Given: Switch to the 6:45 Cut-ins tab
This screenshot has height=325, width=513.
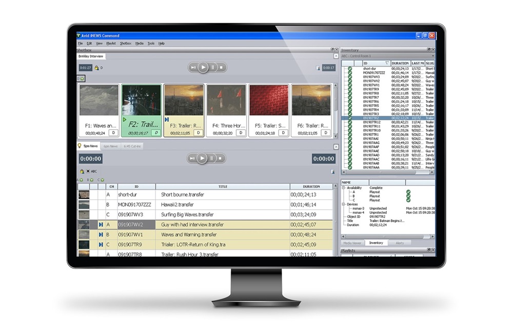Looking at the screenshot, I should point(132,146).
